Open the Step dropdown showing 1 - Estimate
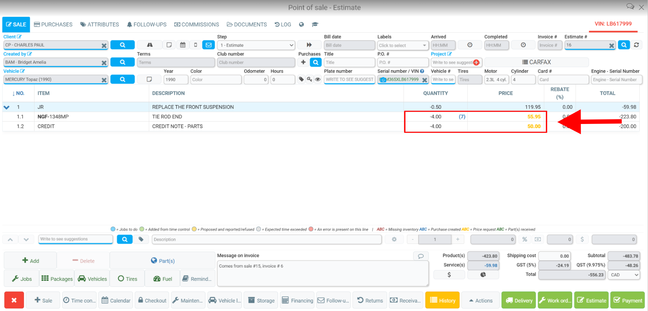The image size is (648, 311). [x=256, y=45]
